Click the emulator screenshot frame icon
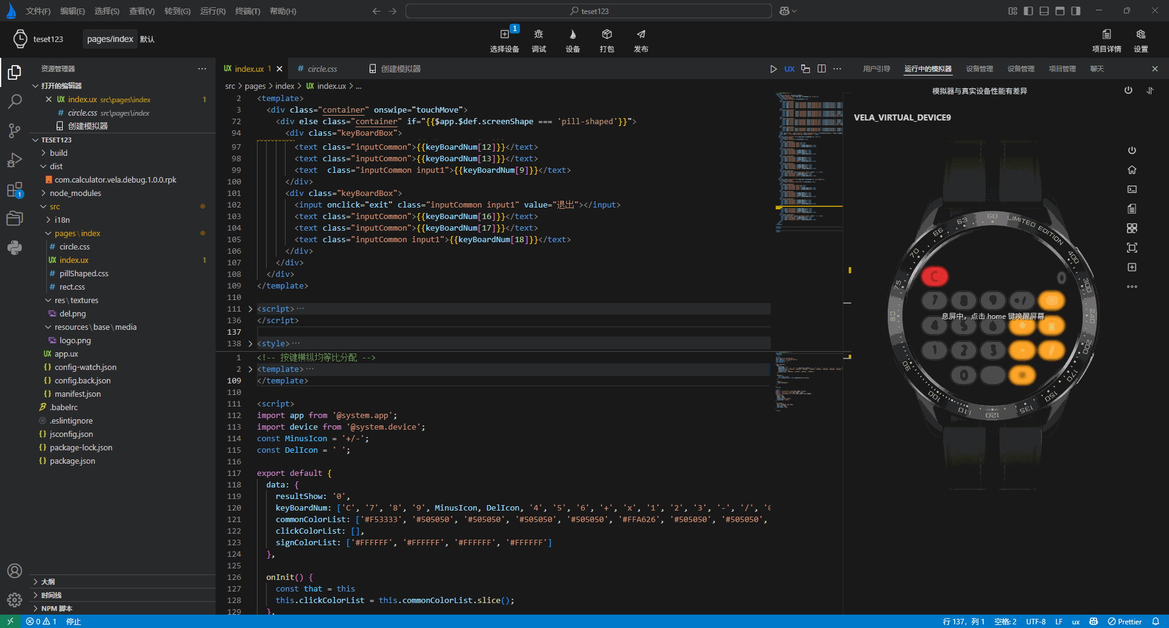Viewport: 1169px width, 628px height. [x=1132, y=248]
